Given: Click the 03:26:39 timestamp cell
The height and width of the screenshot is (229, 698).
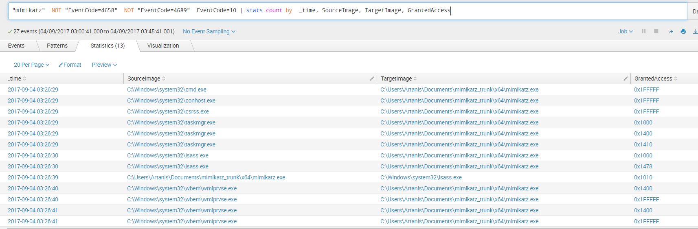Looking at the screenshot, I should [x=33, y=177].
